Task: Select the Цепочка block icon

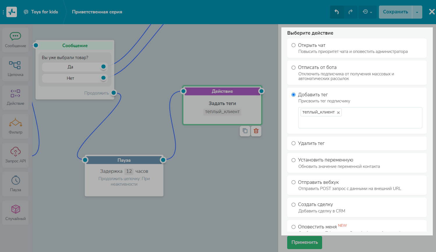Action: click(15, 65)
